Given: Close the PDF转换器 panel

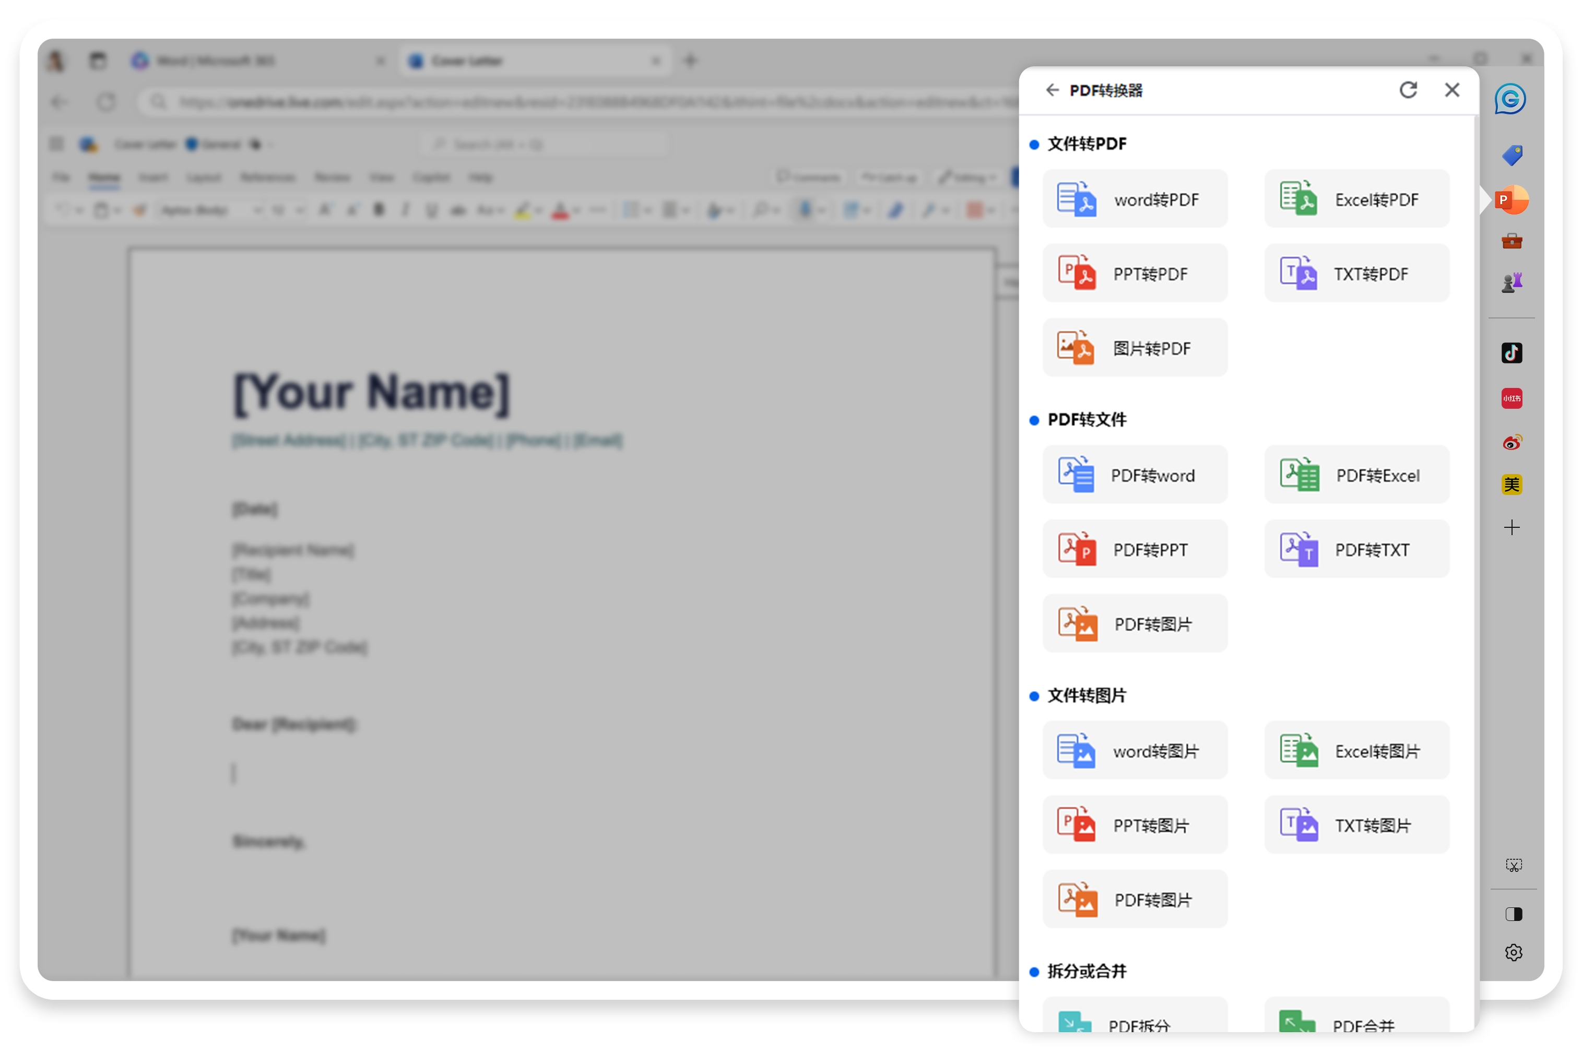Looking at the screenshot, I should coord(1451,90).
